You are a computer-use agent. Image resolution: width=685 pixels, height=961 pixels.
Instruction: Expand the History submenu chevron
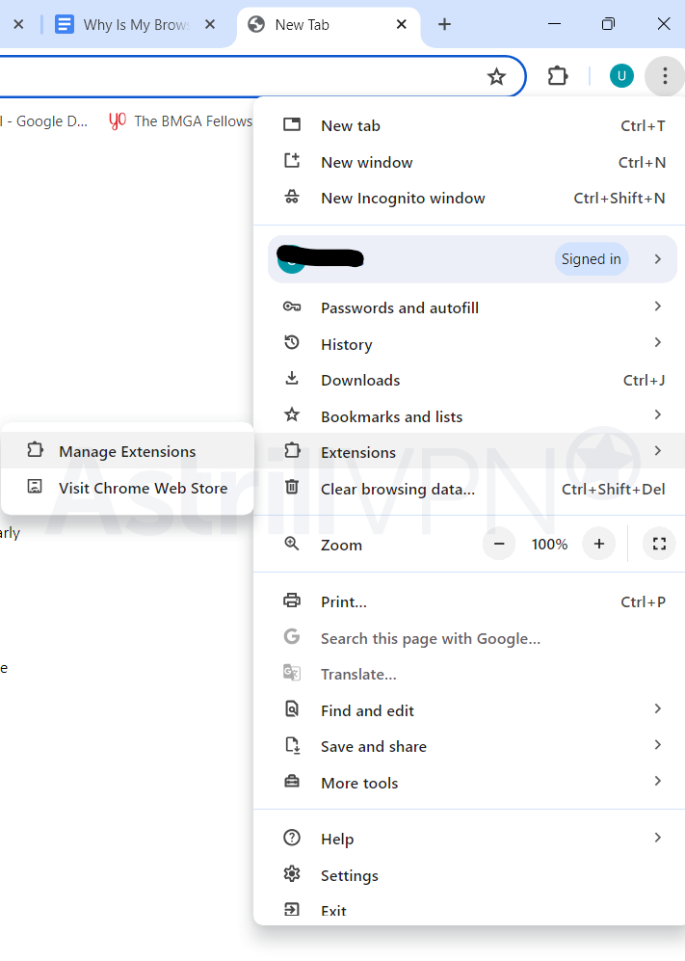pyautogui.click(x=658, y=343)
